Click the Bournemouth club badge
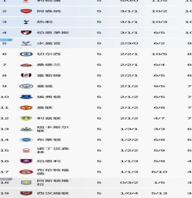192x198 pixels. 26,33
